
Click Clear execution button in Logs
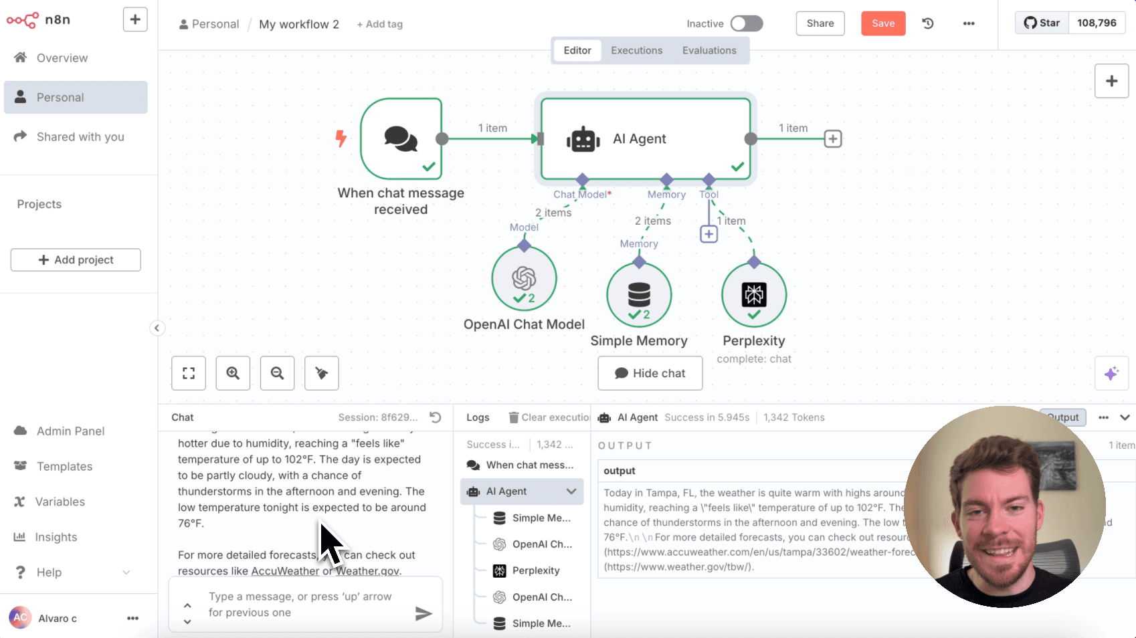tap(549, 417)
